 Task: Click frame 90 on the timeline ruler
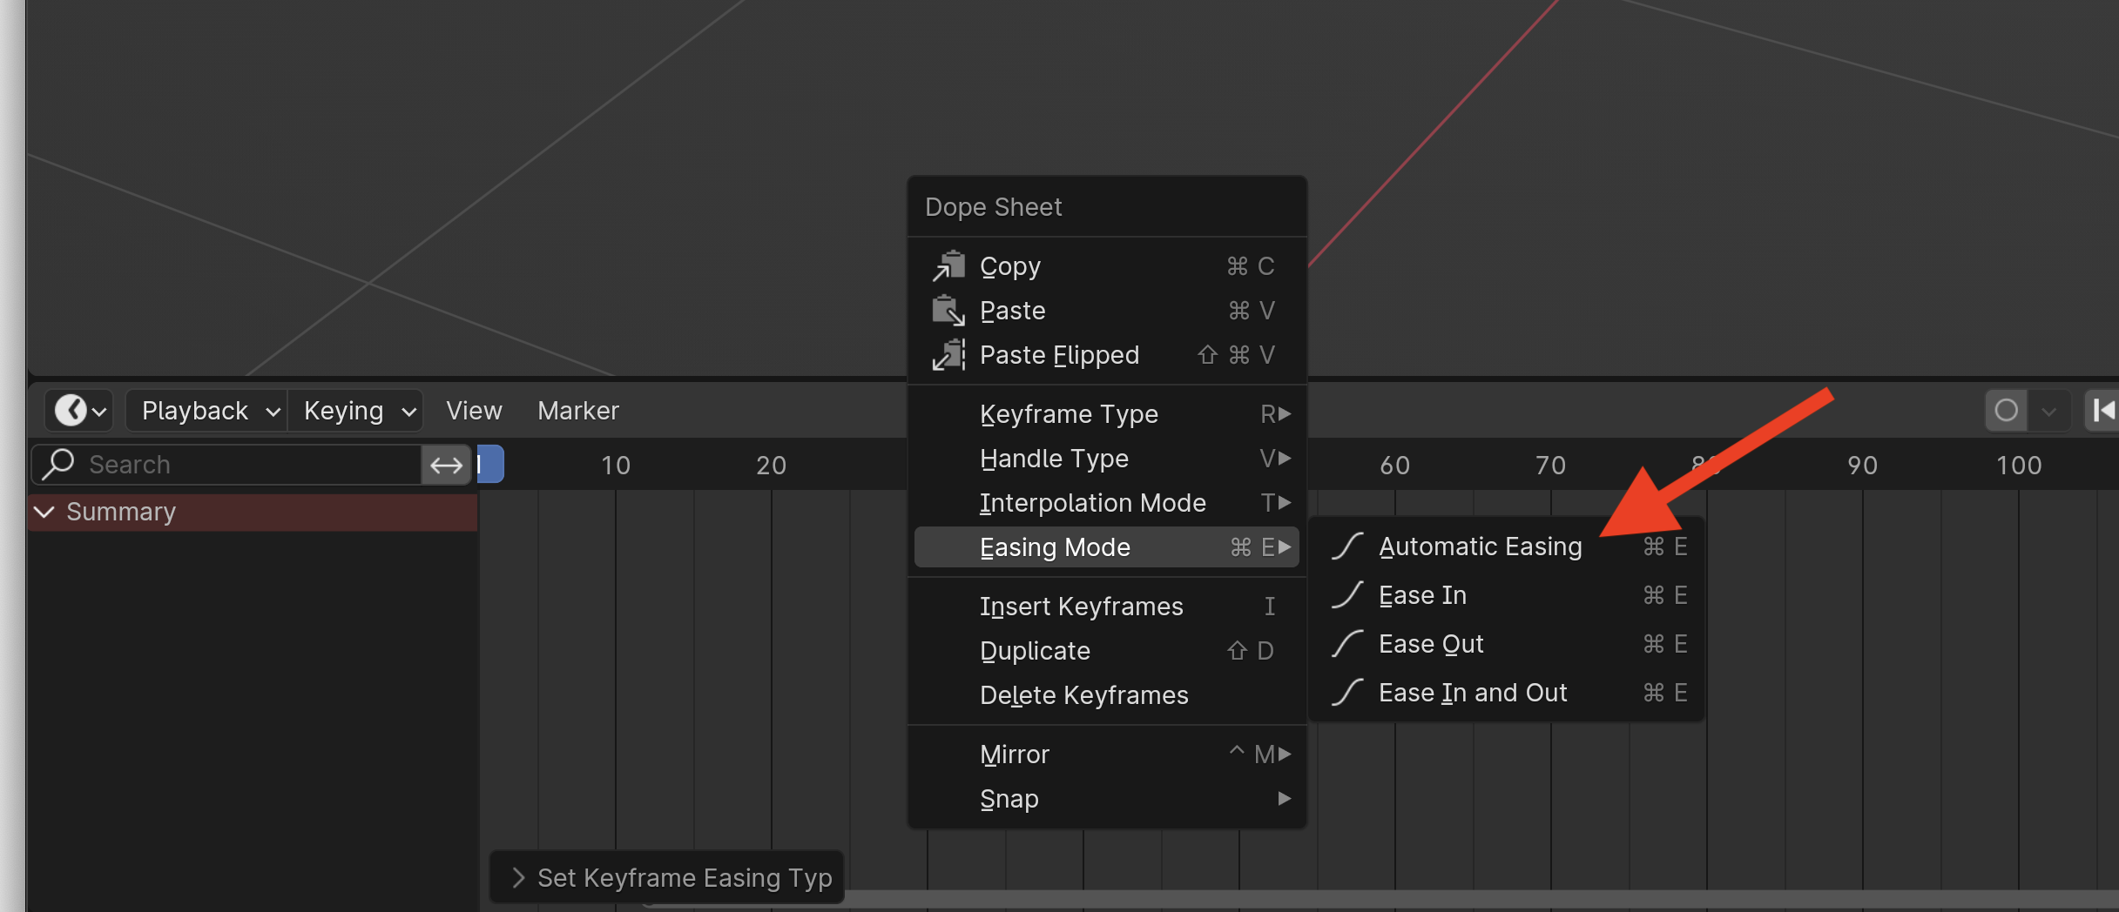click(x=1862, y=466)
